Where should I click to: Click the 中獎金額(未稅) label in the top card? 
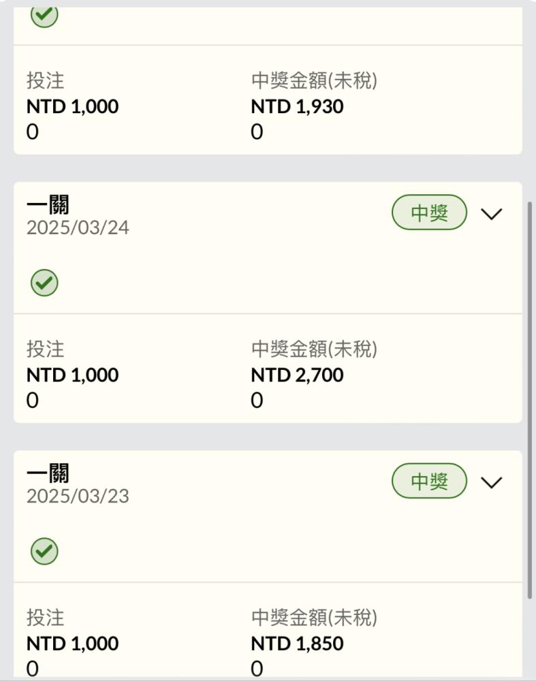click(314, 81)
